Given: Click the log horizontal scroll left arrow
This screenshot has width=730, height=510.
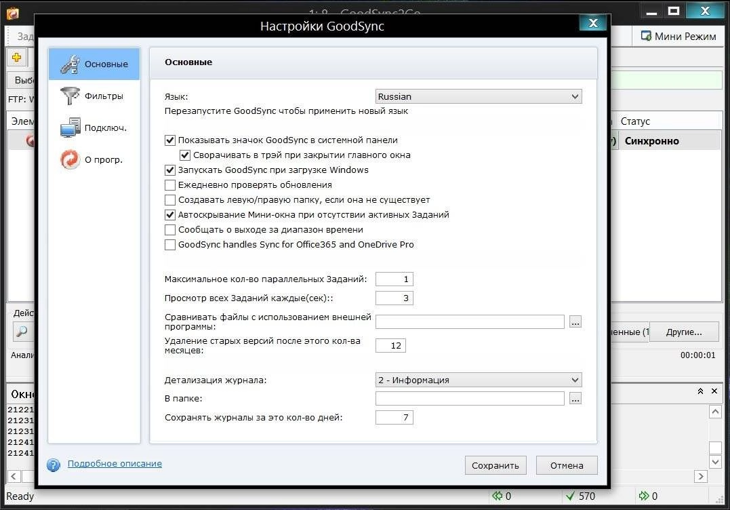Looking at the screenshot, I should point(14,476).
